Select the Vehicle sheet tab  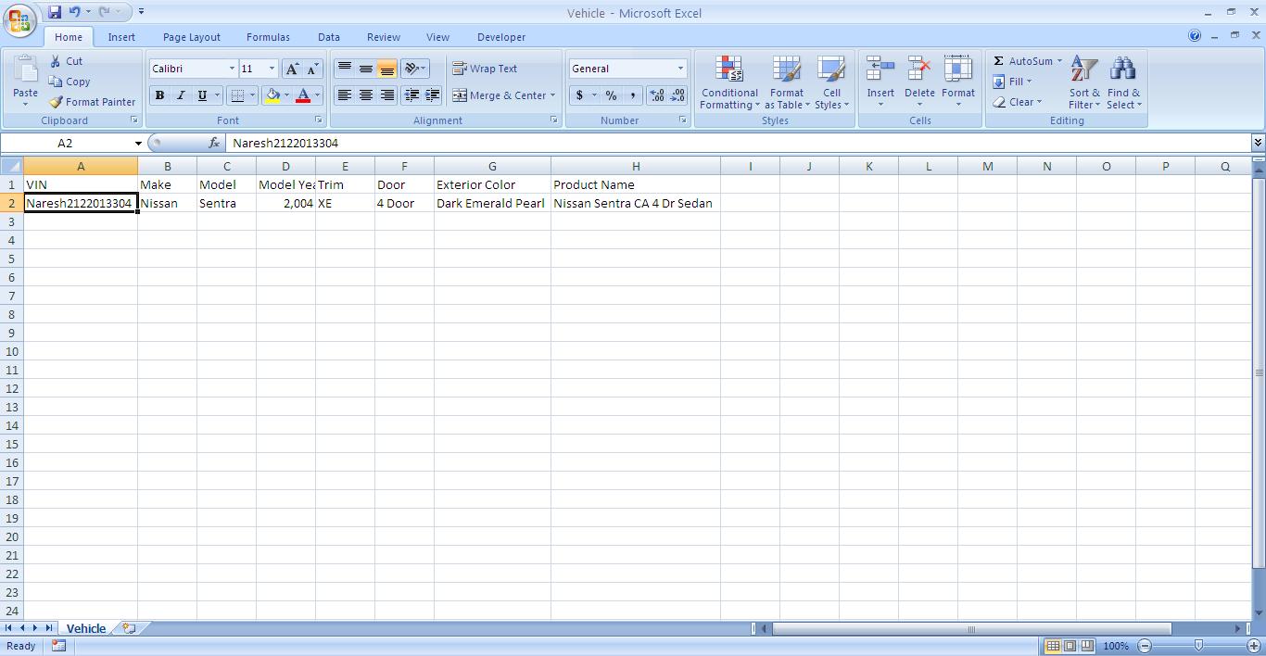(x=86, y=628)
